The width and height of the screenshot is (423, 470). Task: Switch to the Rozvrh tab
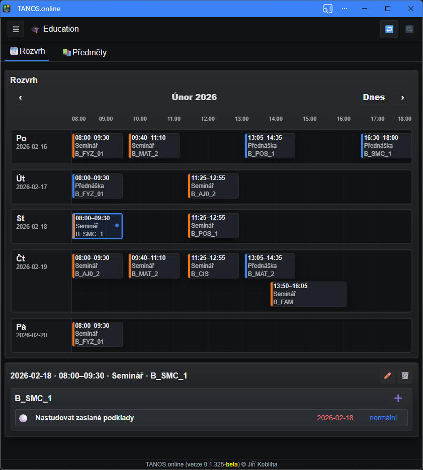pyautogui.click(x=27, y=51)
